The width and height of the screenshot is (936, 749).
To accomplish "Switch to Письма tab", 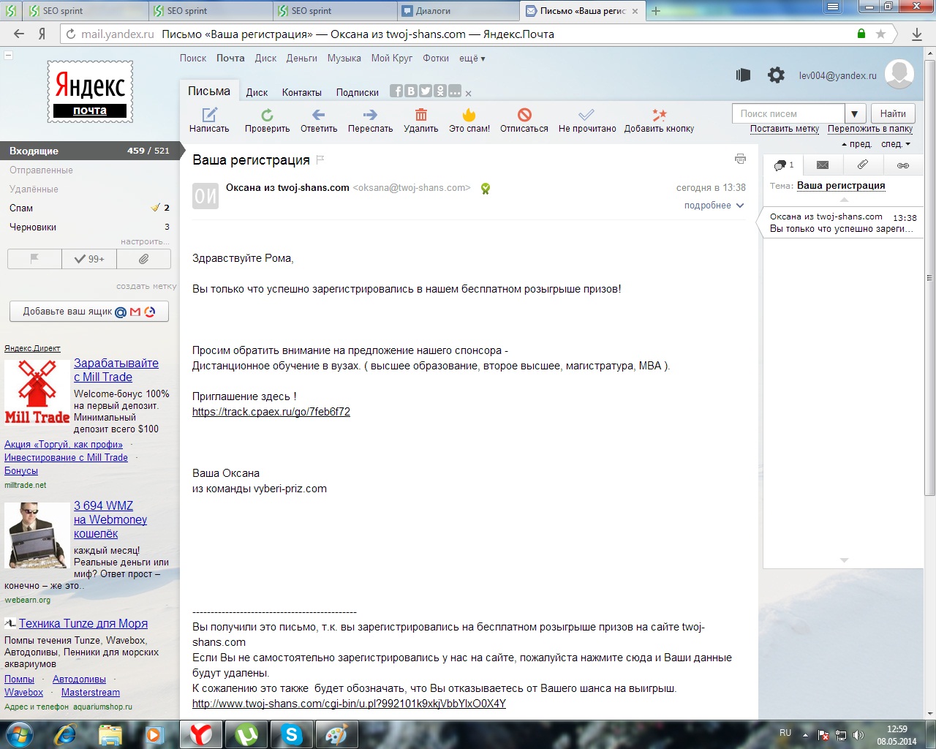I will (209, 91).
